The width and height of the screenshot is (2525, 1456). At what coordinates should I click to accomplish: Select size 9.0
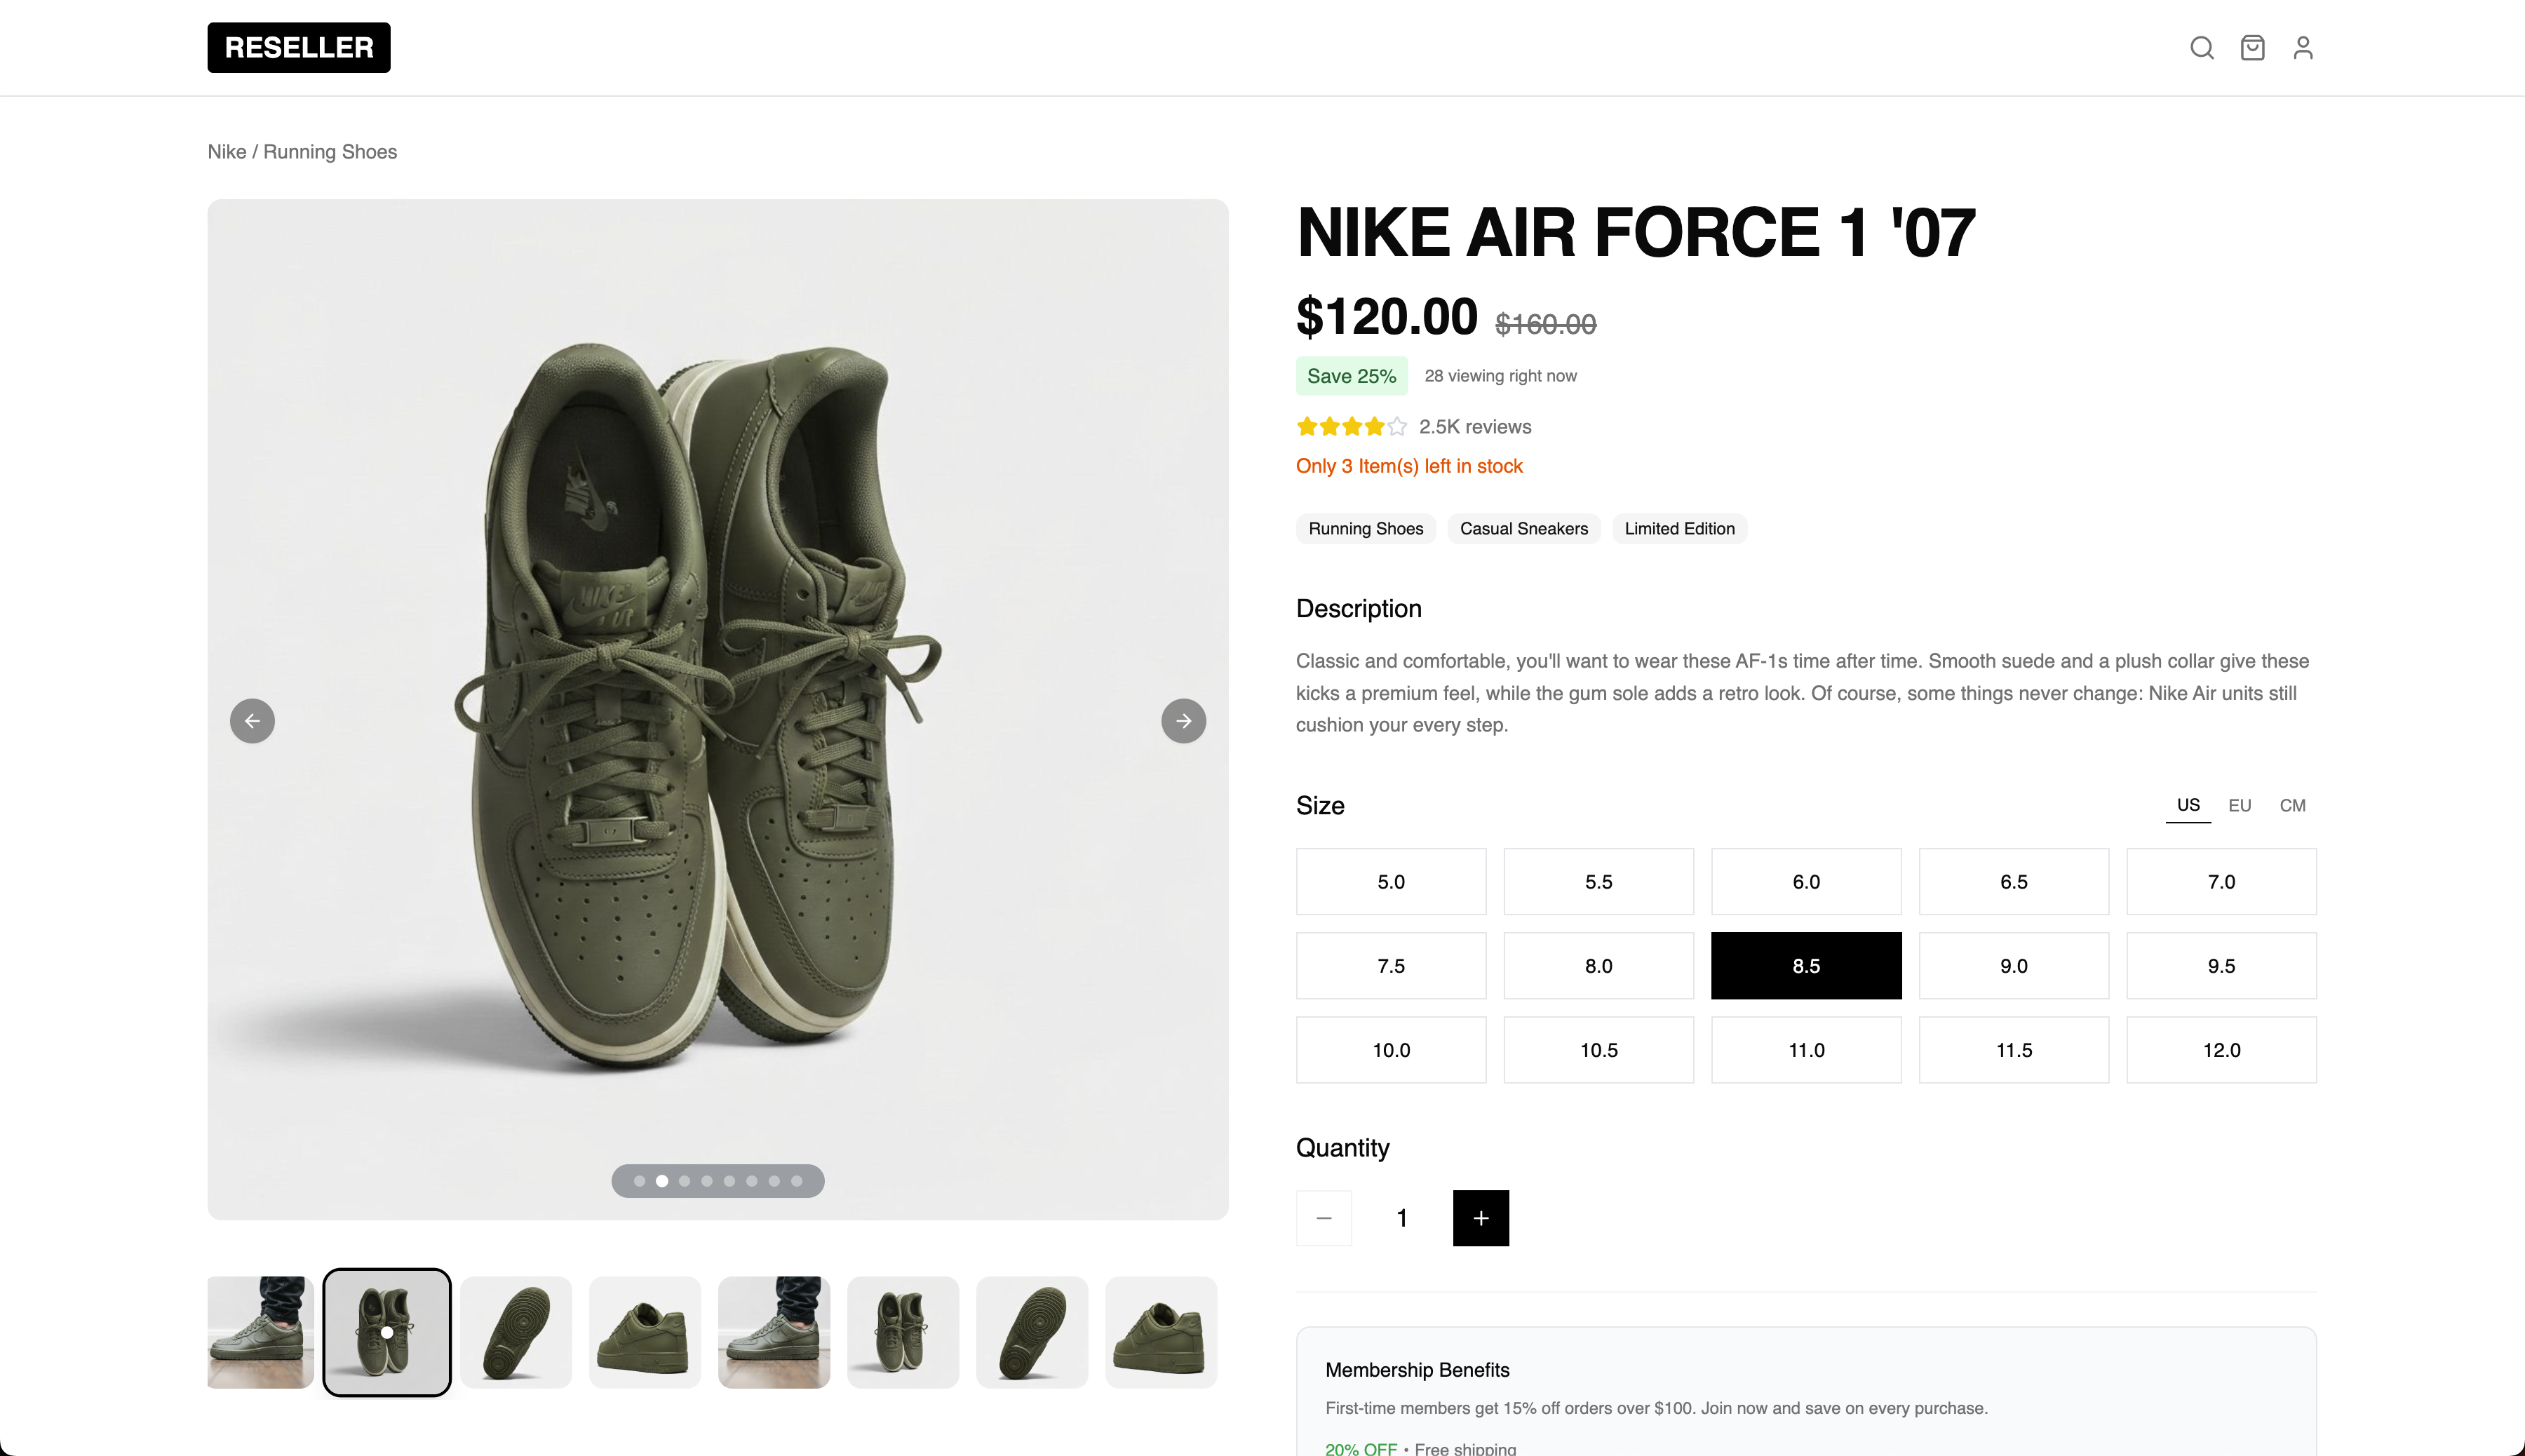(2014, 965)
